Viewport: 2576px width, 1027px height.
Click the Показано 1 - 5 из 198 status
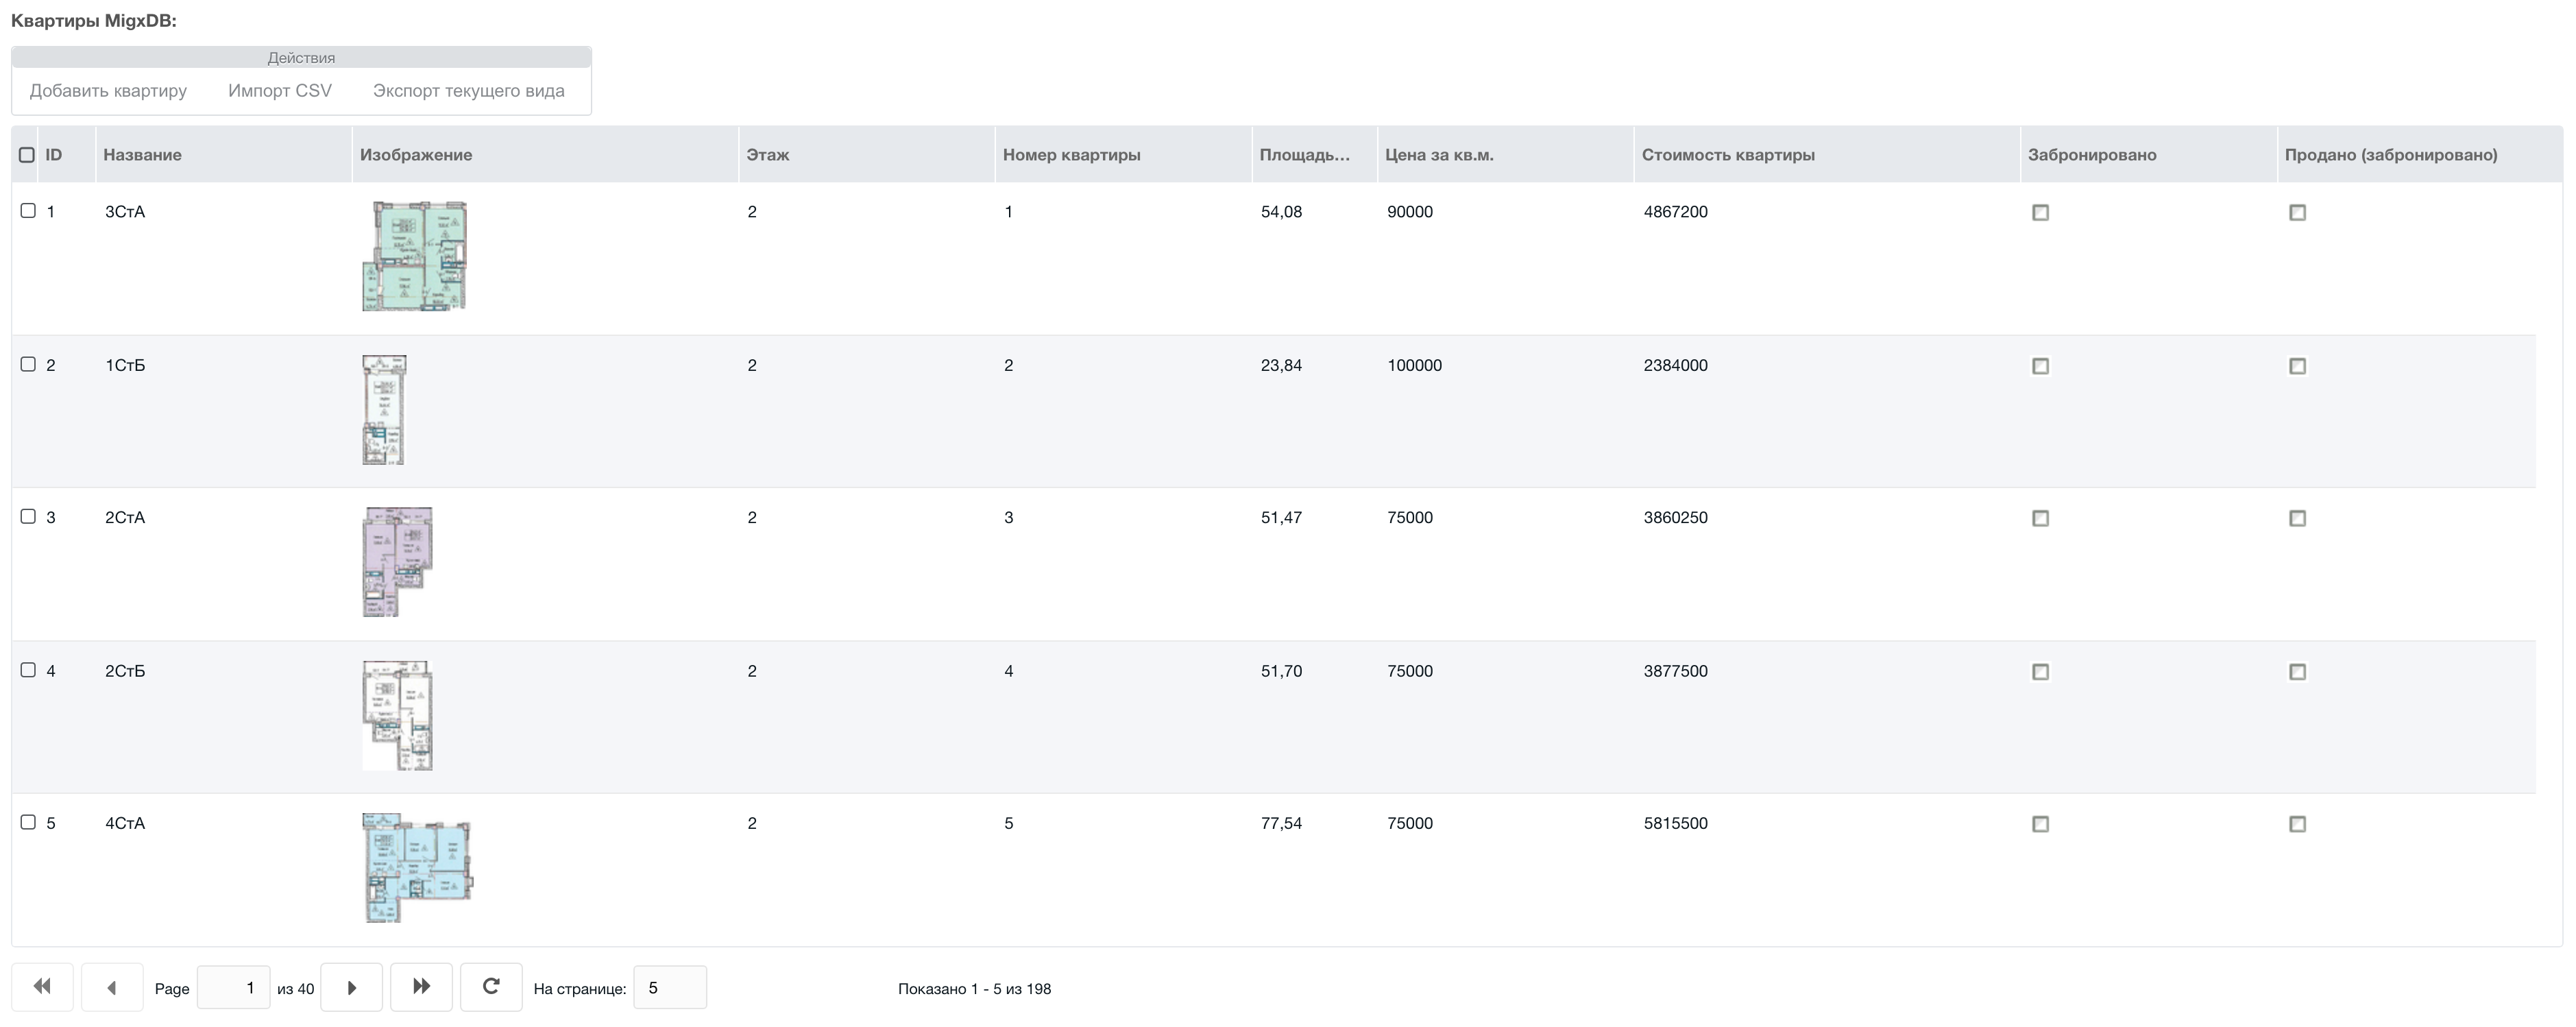click(974, 989)
